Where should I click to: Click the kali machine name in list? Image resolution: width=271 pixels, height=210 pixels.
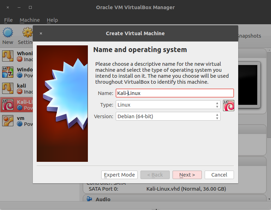click(x=22, y=85)
